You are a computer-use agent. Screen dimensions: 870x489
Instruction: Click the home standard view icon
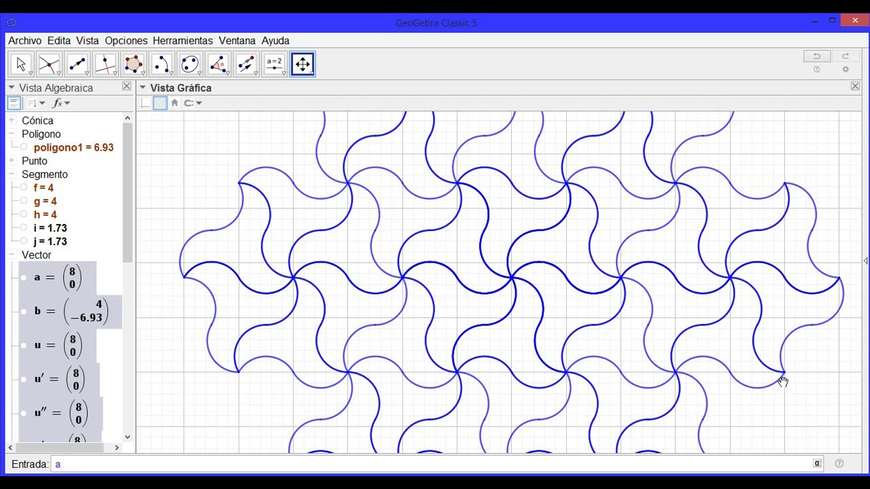coord(175,103)
